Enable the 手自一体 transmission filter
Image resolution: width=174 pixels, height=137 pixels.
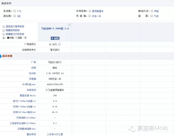pos(90,16)
